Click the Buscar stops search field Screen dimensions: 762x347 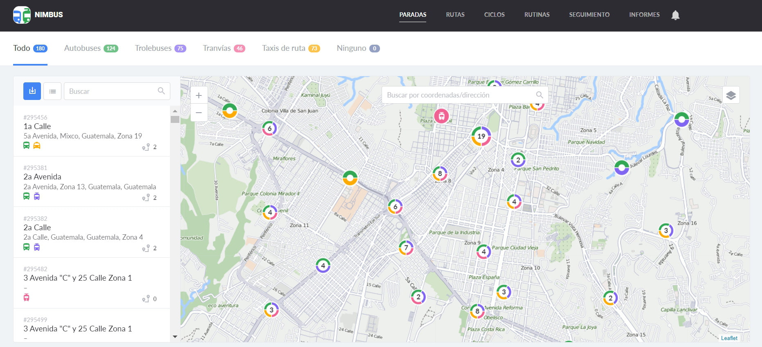[x=111, y=91]
